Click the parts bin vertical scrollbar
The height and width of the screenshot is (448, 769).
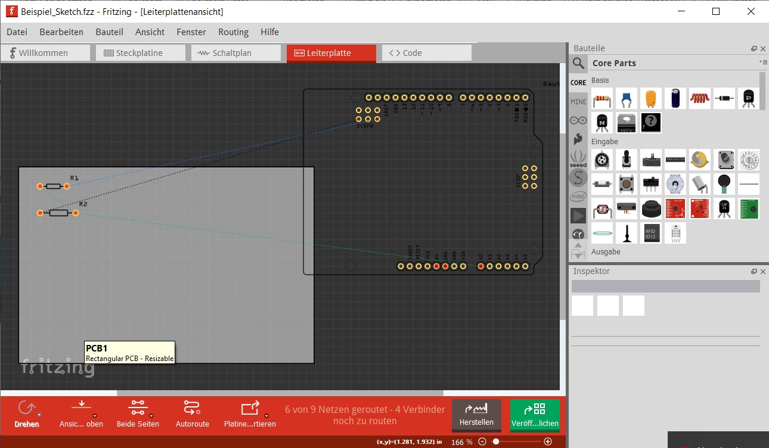762,91
